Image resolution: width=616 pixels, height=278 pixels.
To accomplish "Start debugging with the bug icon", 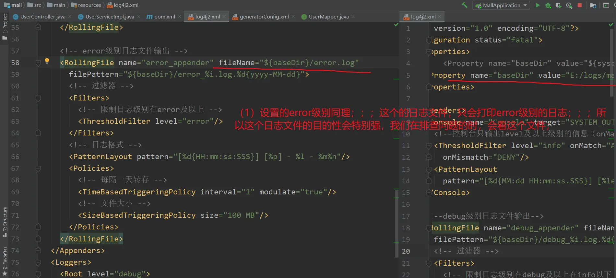I will point(548,5).
